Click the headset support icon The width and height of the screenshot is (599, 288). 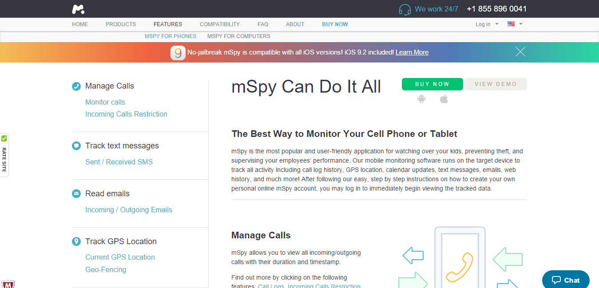tap(405, 9)
